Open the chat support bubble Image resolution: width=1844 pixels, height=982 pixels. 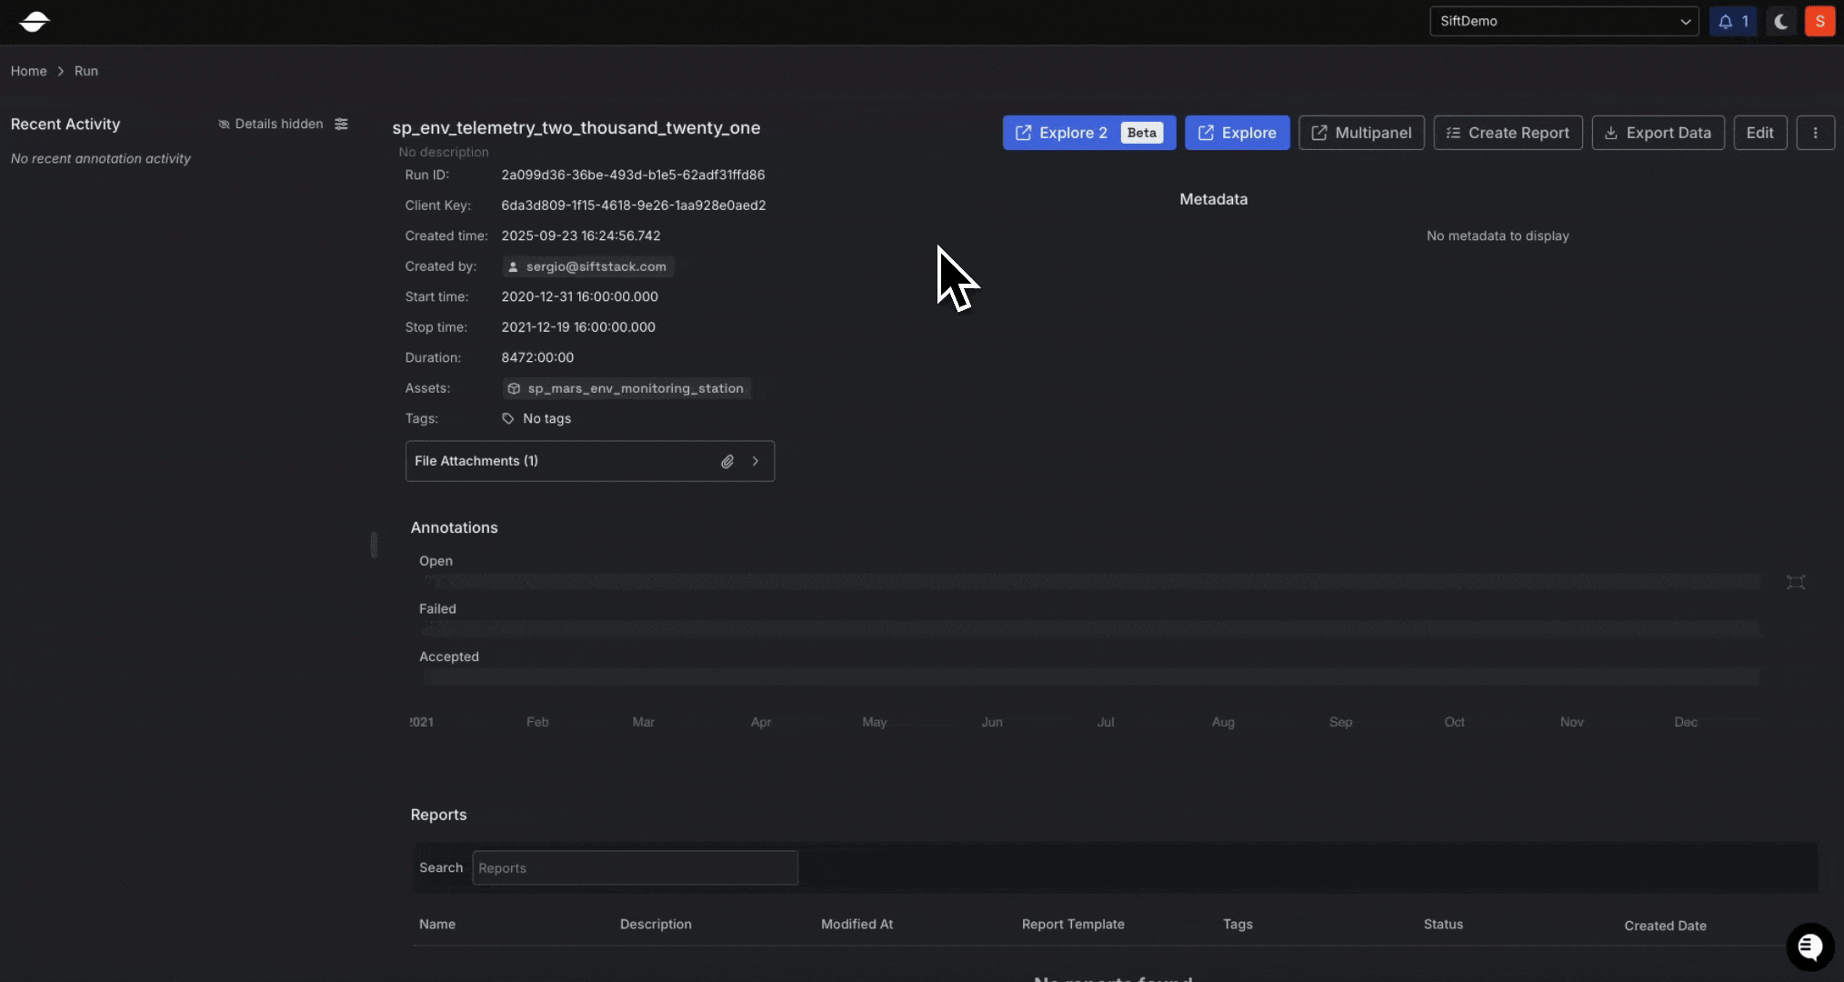(1809, 947)
